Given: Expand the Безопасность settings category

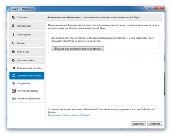Looking at the screenshot, I should (27, 26).
